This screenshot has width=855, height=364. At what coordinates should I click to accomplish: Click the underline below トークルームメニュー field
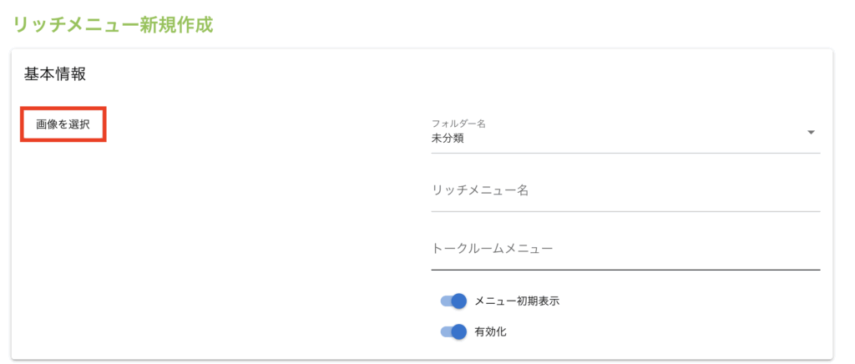pyautogui.click(x=625, y=270)
